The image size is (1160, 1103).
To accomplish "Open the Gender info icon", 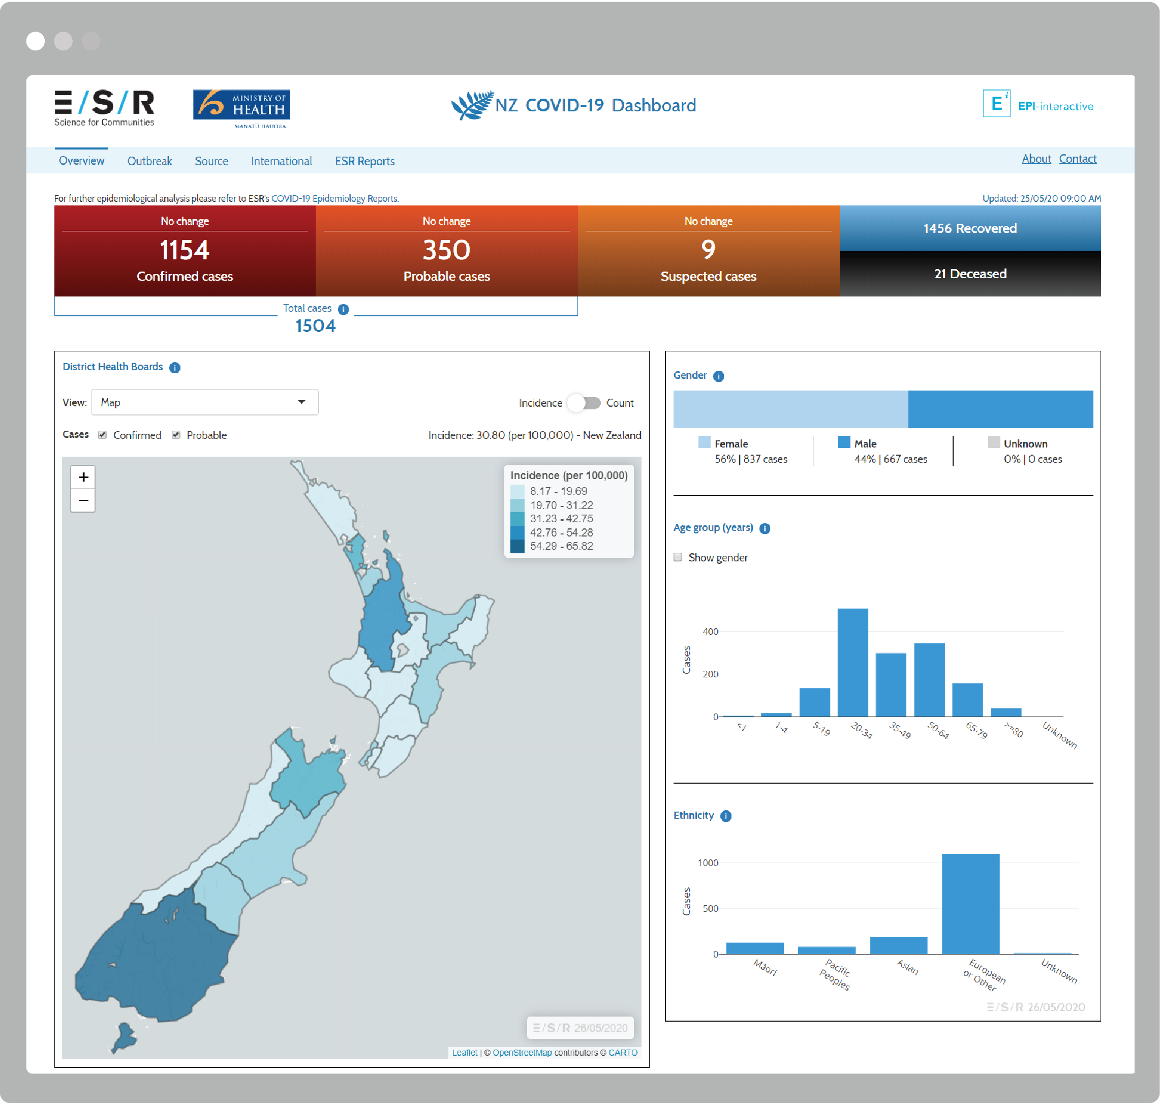I will [x=718, y=376].
